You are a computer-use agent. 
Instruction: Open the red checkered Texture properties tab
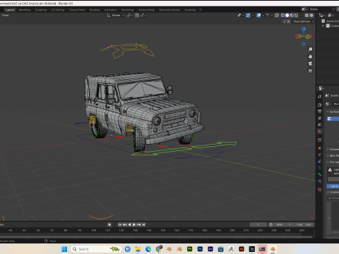[x=320, y=190]
